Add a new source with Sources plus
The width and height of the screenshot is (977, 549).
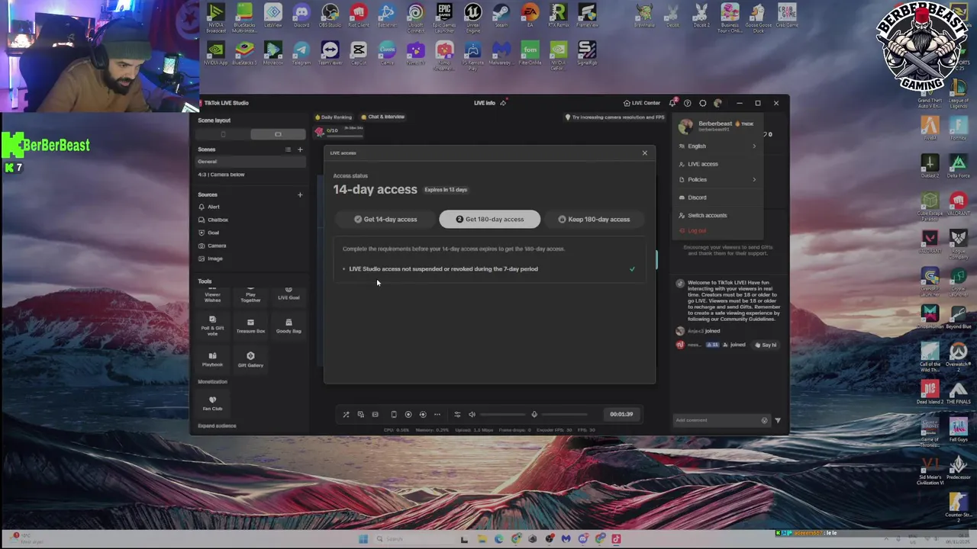tap(300, 194)
